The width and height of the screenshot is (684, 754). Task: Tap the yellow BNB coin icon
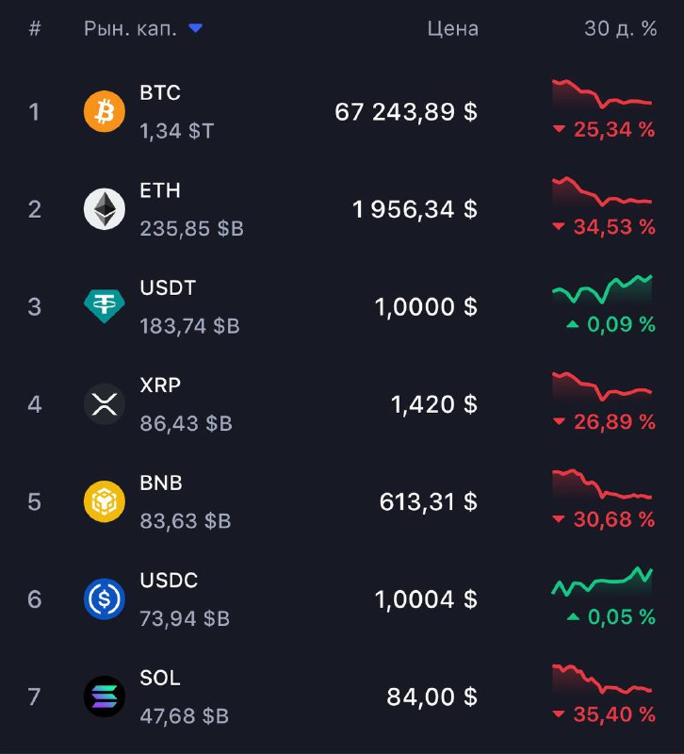[105, 501]
